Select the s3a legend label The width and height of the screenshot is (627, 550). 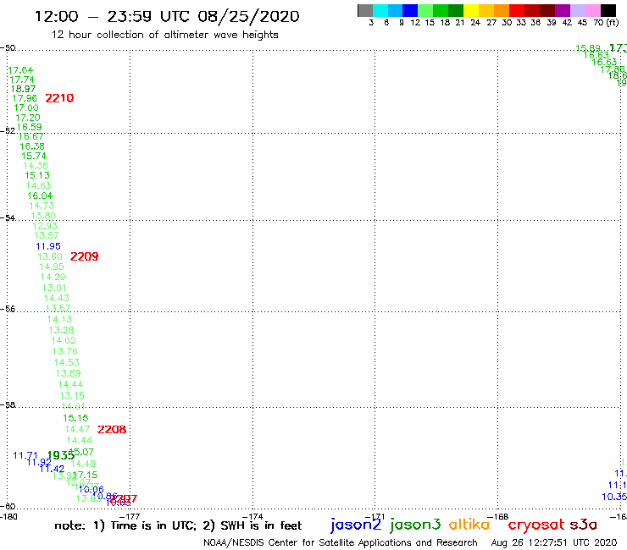(x=584, y=525)
